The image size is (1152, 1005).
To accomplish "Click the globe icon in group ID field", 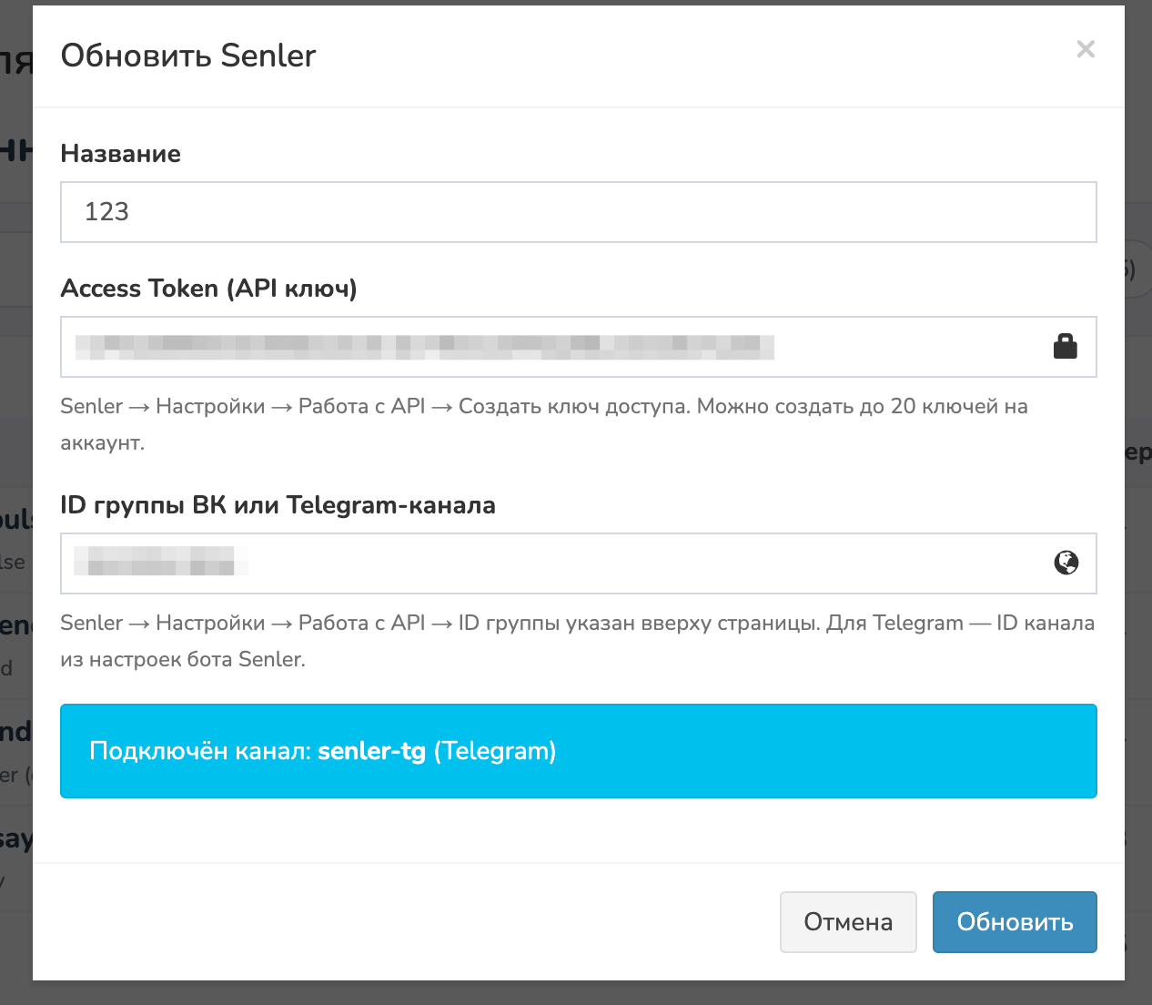I will [x=1066, y=563].
